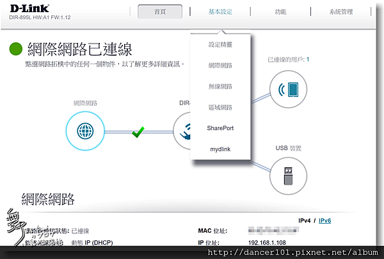This screenshot has width=384, height=259.
Task: Select 無線網路 menu entry
Action: 220,87
